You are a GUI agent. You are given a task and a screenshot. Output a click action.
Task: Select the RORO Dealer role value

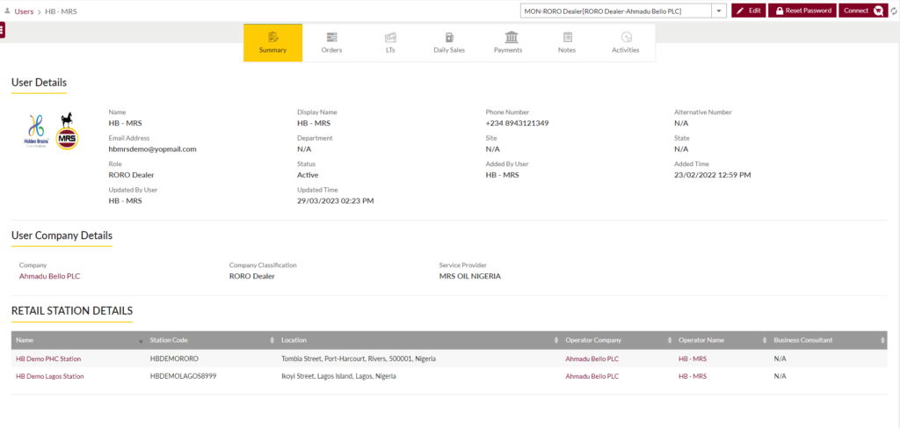(132, 174)
